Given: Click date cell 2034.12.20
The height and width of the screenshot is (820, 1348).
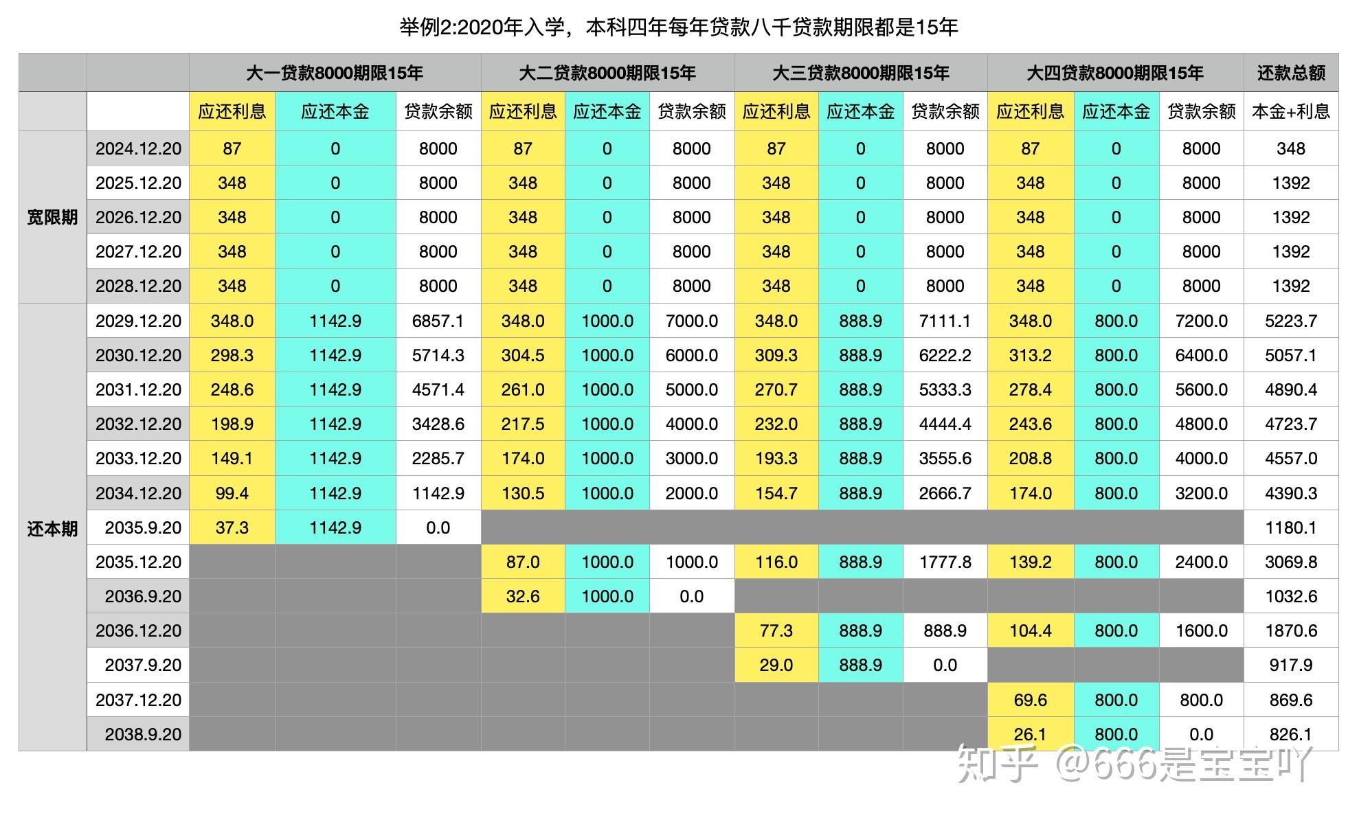Looking at the screenshot, I should pos(138,493).
